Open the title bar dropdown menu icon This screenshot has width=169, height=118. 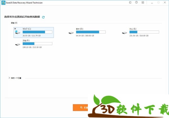click(x=143, y=3)
